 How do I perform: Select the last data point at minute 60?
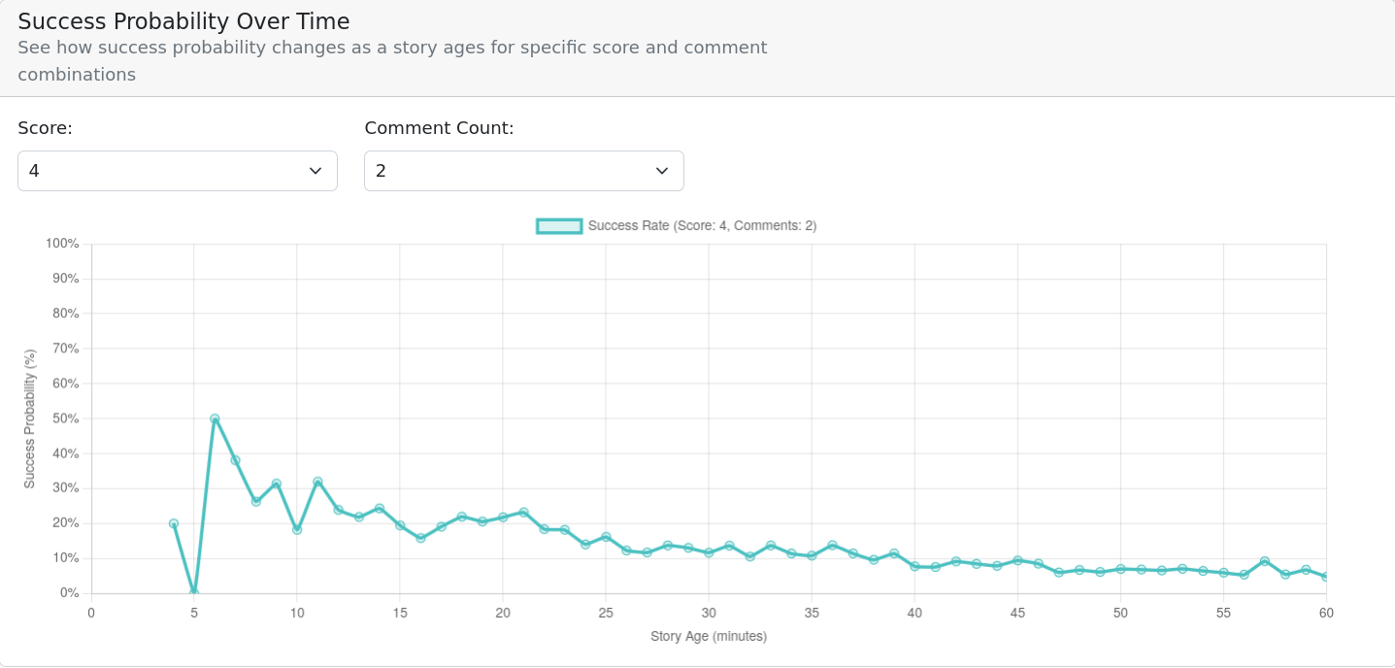1326,577
